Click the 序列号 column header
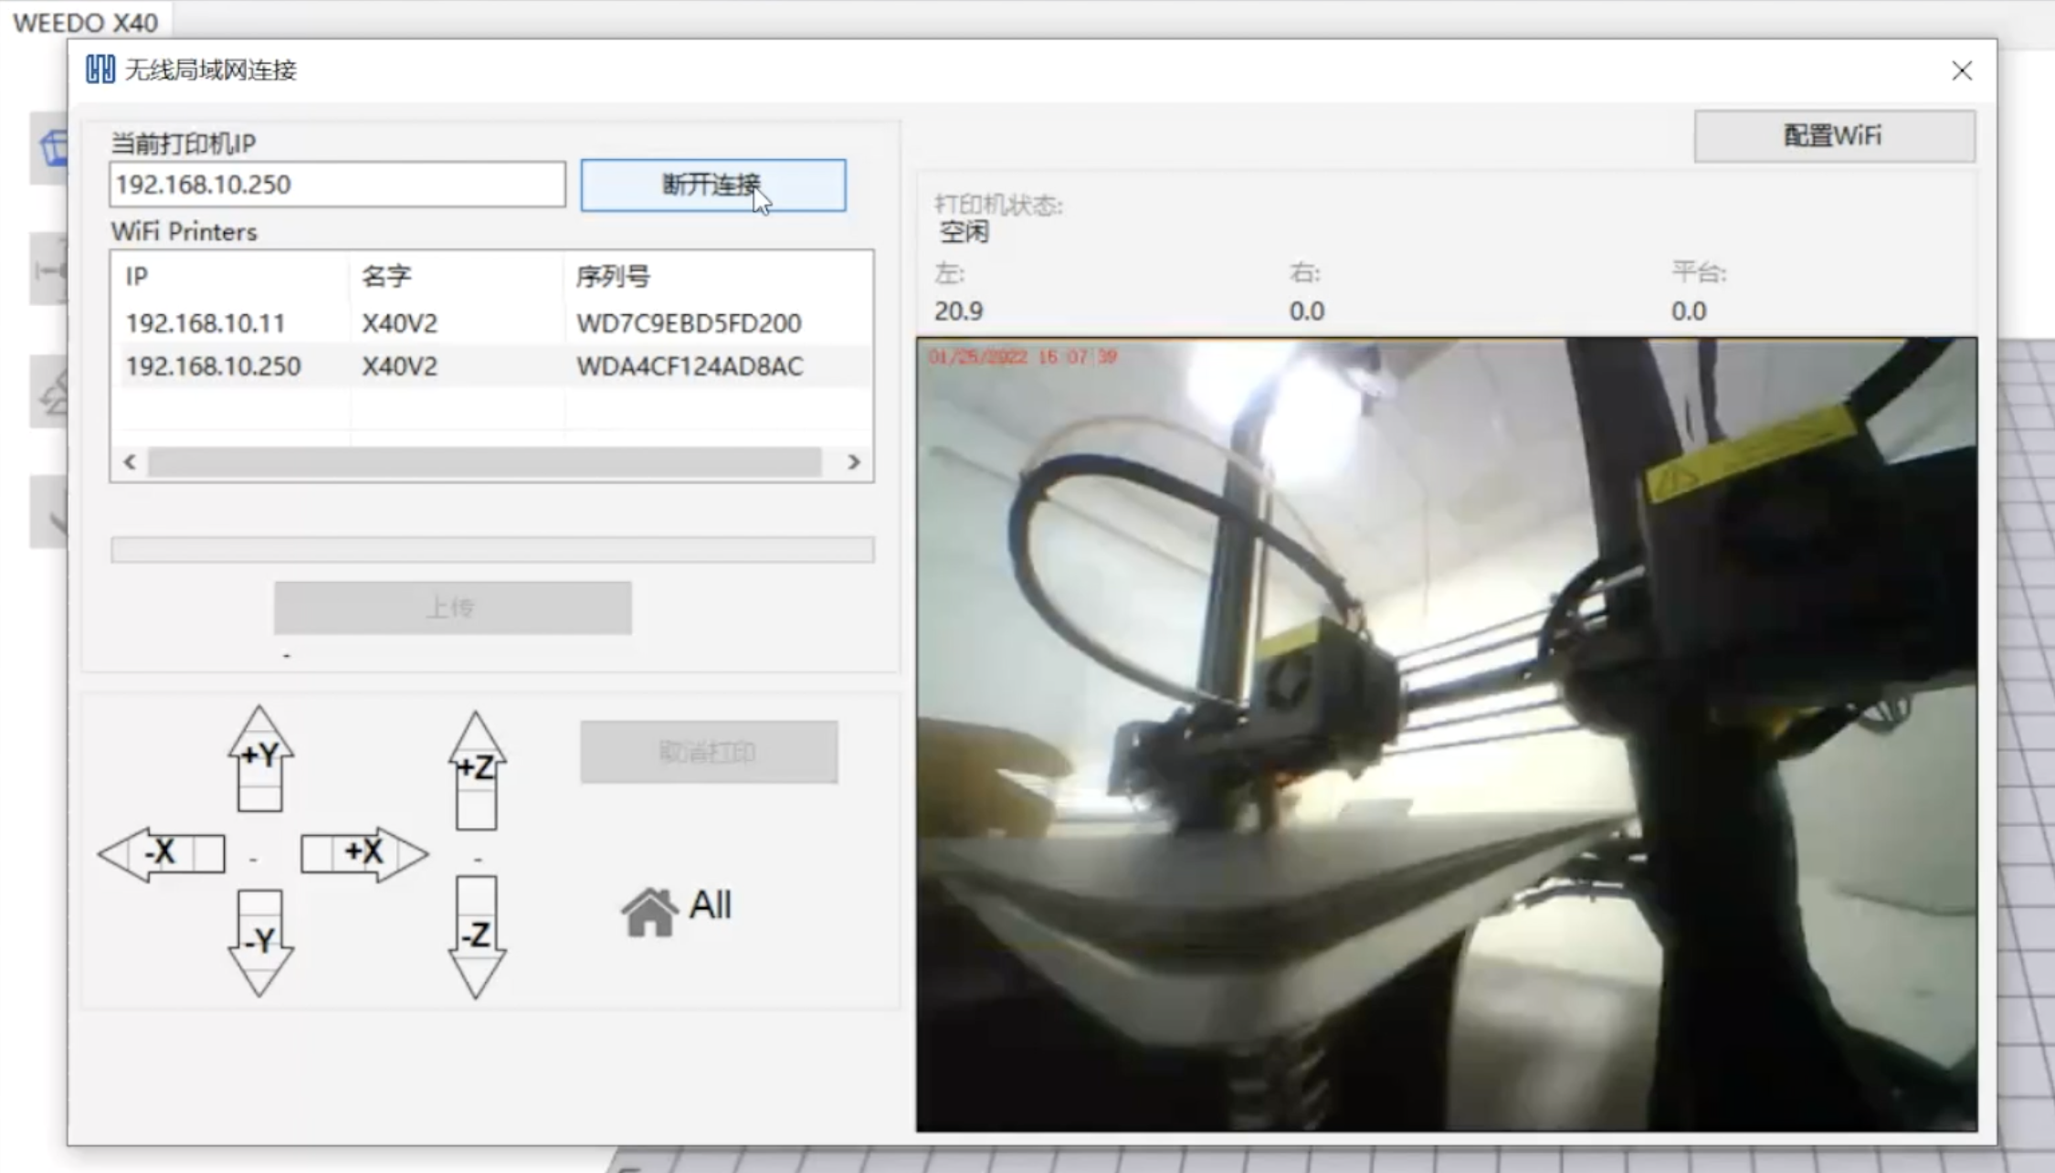 tap(612, 276)
